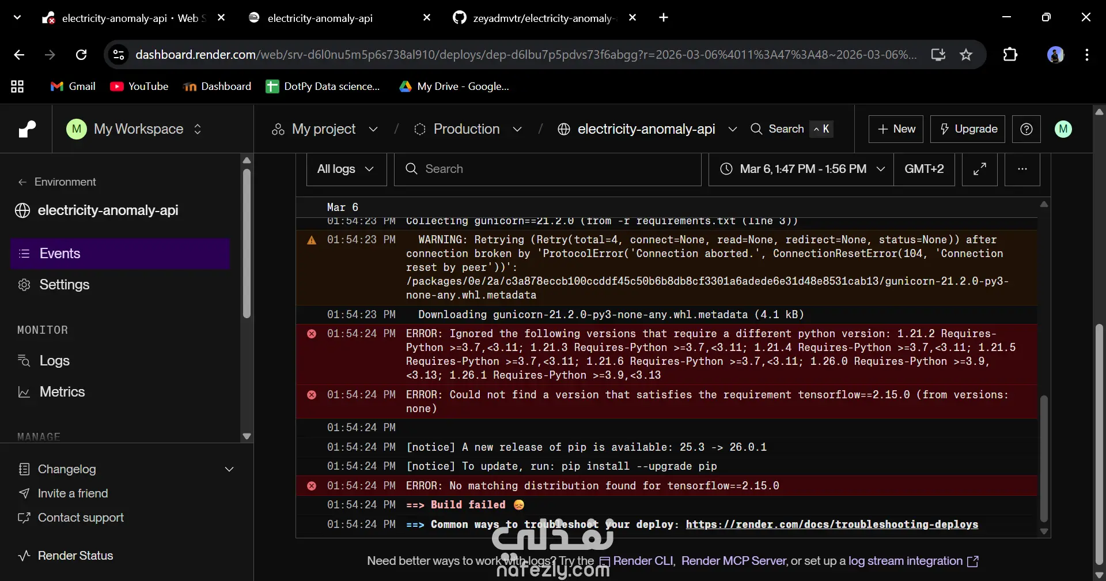Click the sidebar electricity-anomaly-api service title
Image resolution: width=1106 pixels, height=581 pixels.
pos(108,210)
